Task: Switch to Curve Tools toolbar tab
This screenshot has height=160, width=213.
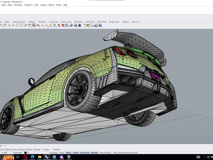Action: click(x=53, y=22)
